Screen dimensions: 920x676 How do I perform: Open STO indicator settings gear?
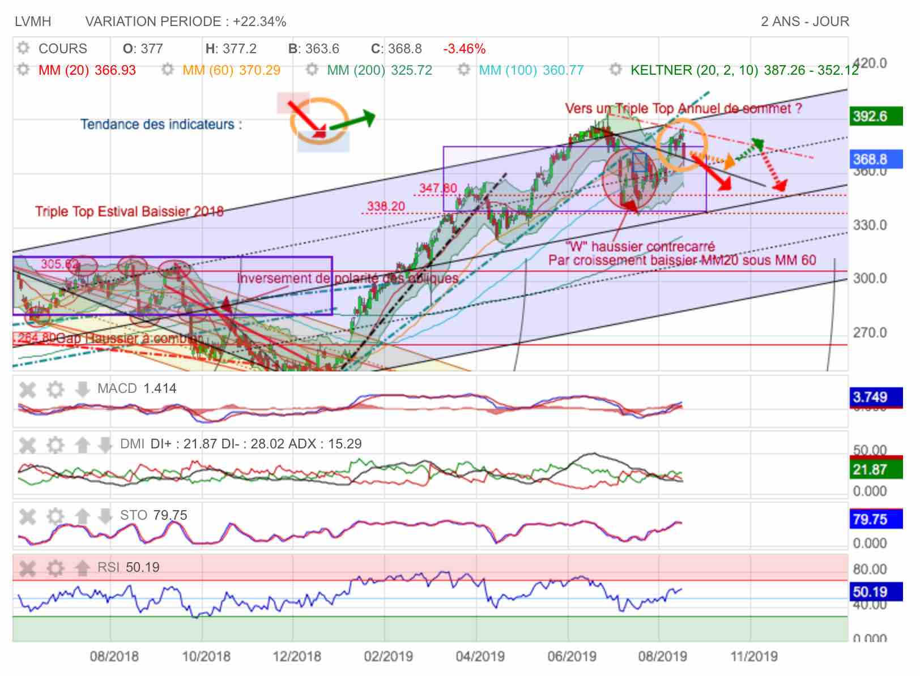[55, 516]
